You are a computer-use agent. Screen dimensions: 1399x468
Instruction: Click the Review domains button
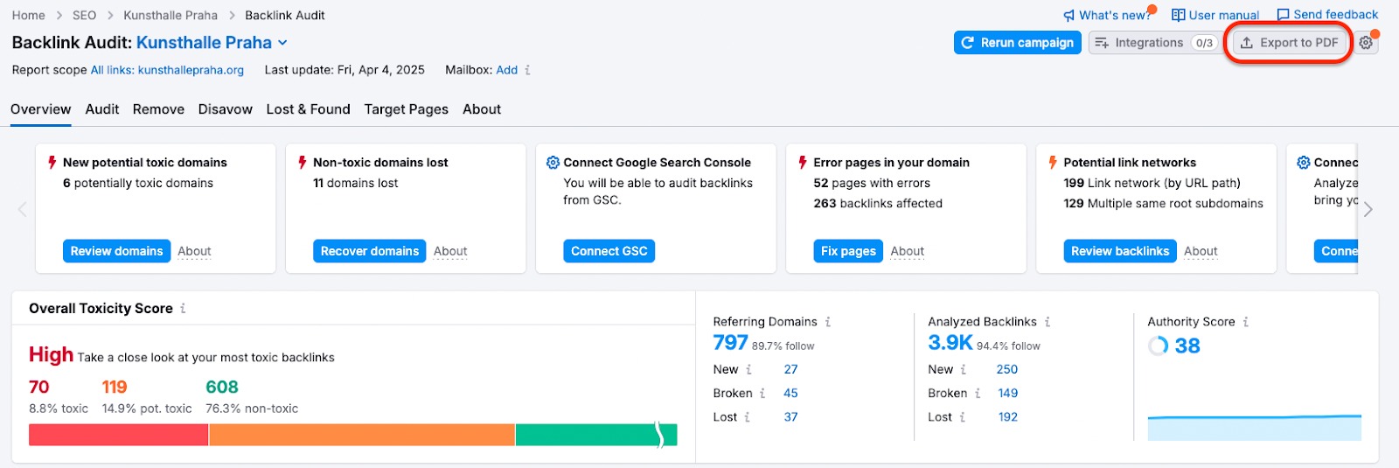click(x=116, y=251)
